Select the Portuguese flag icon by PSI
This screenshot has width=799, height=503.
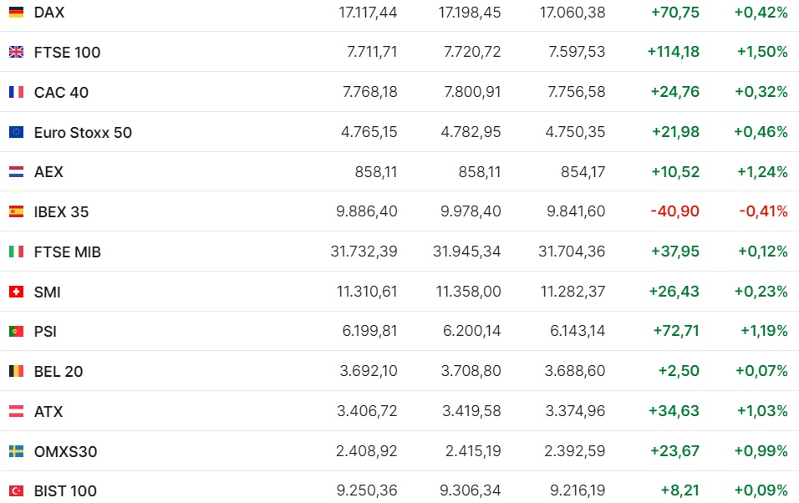pyautogui.click(x=17, y=331)
